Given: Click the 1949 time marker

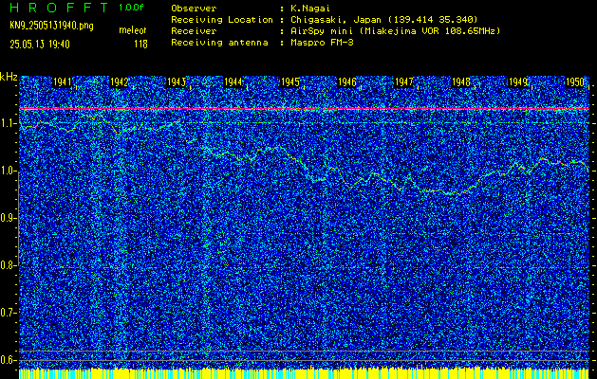Looking at the screenshot, I should (x=518, y=82).
